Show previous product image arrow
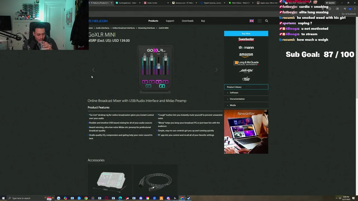The width and height of the screenshot is (358, 201). 93,70
